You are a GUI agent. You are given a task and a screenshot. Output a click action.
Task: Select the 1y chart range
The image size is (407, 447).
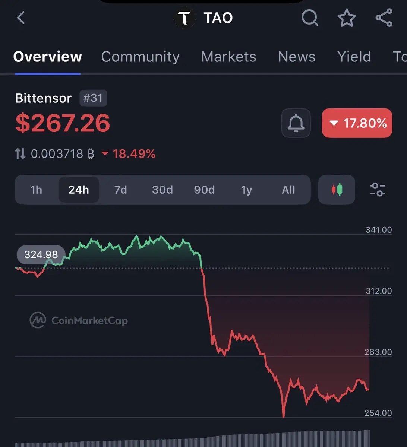click(x=246, y=190)
